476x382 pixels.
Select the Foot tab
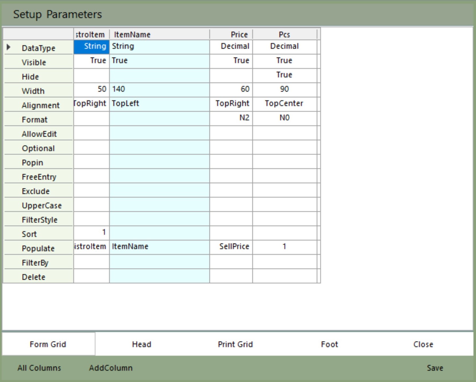329,344
